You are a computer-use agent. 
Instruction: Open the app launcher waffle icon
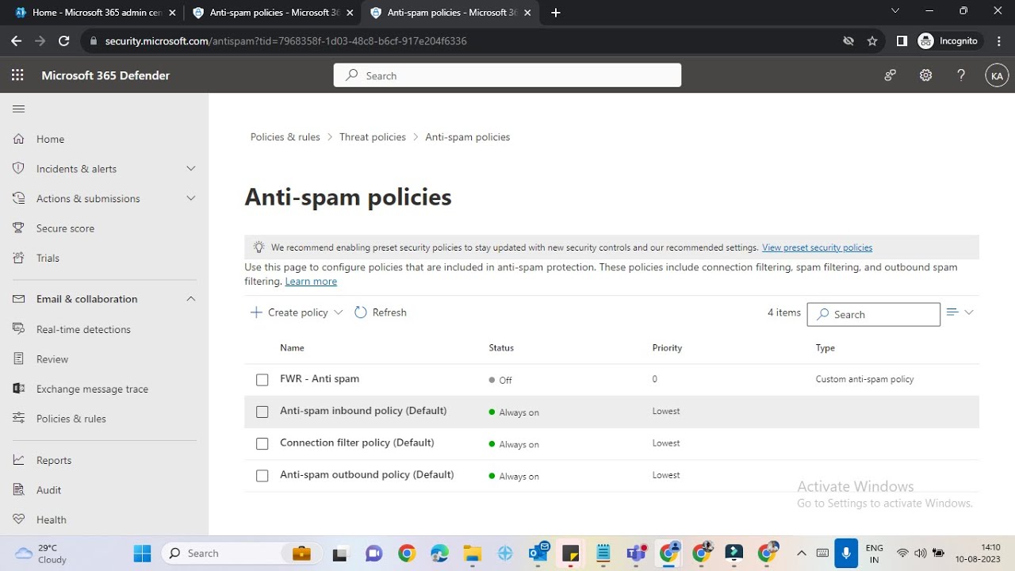pos(17,75)
